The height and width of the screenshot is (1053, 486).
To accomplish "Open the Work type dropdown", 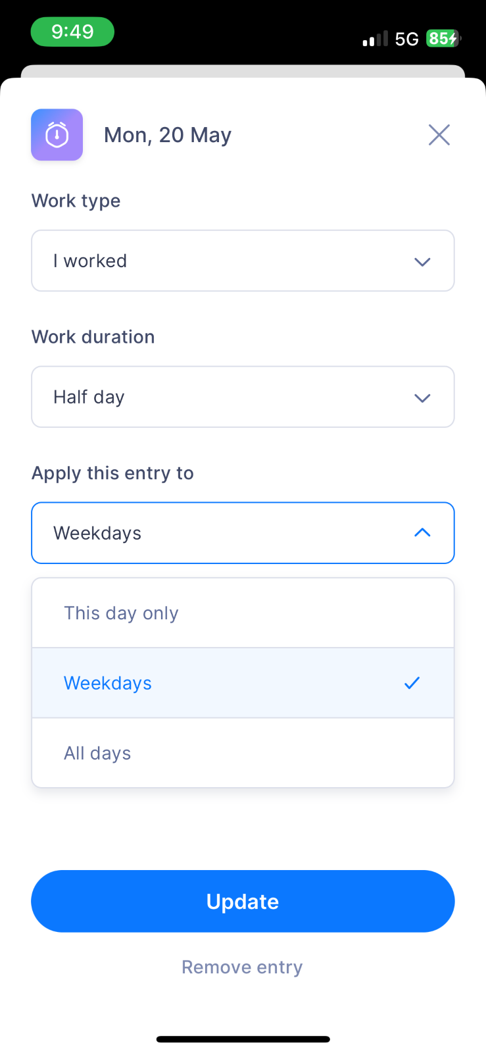I will pyautogui.click(x=243, y=261).
